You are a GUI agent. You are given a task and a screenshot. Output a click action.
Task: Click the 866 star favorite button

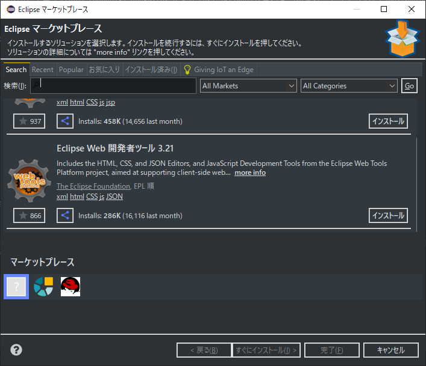30,216
